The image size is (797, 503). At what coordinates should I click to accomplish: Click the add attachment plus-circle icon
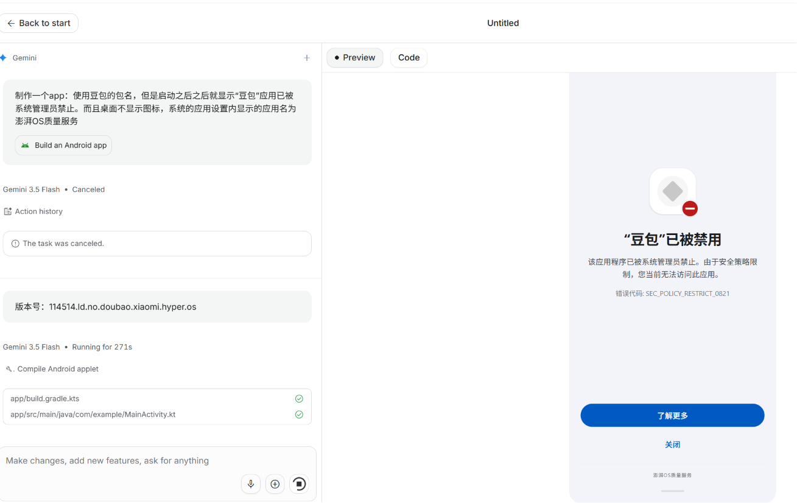tap(275, 484)
